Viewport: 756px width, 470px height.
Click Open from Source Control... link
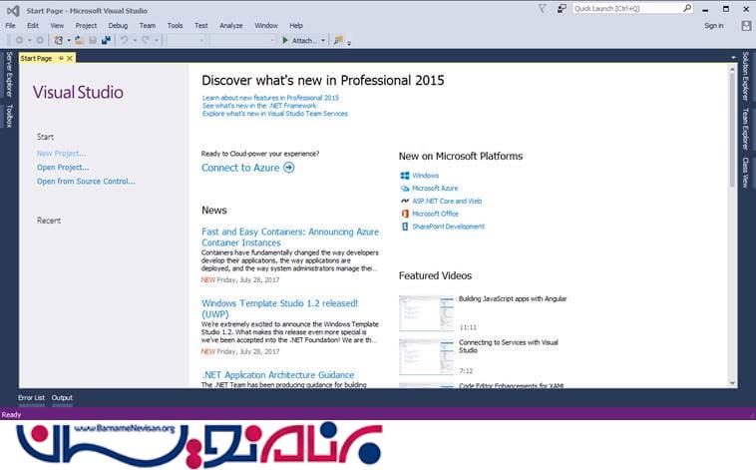pyautogui.click(x=86, y=182)
